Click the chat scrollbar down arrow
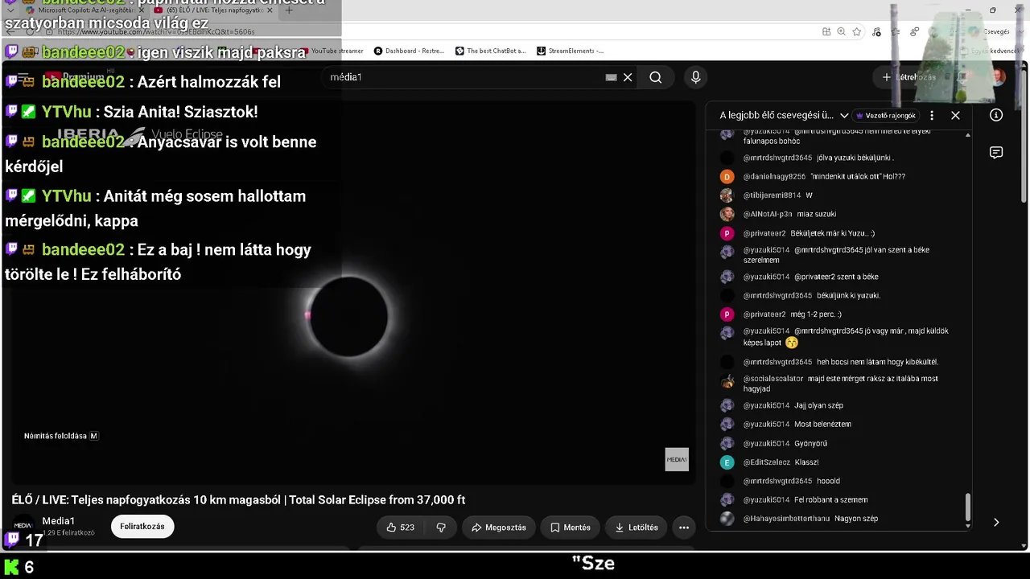This screenshot has width=1030, height=579. pos(968,526)
